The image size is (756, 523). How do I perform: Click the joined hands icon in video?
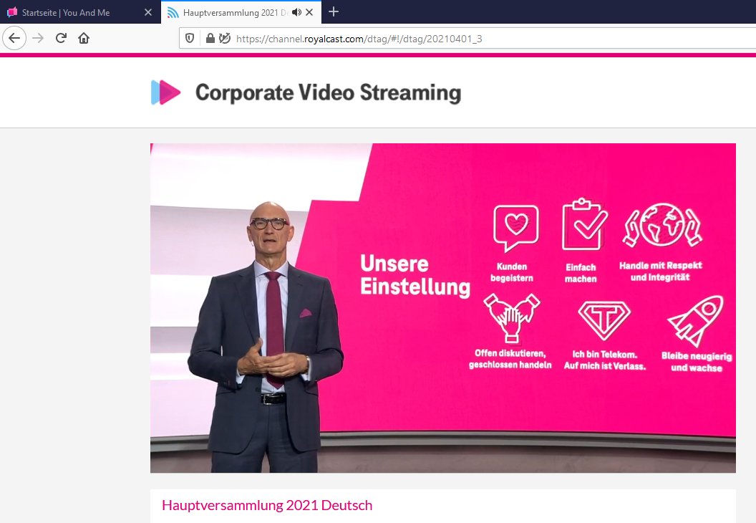click(x=512, y=317)
